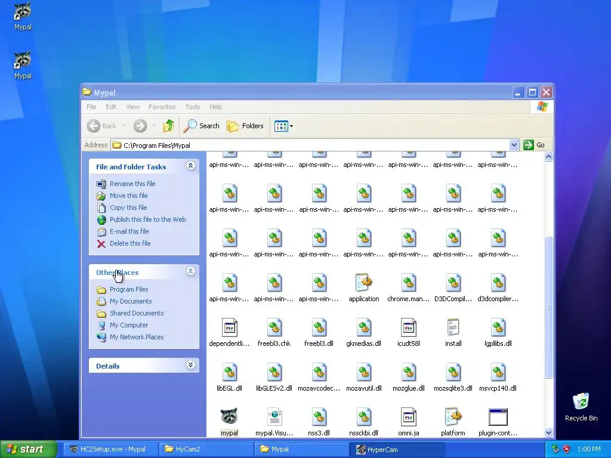
Task: Open the Favorites menu
Action: click(162, 107)
